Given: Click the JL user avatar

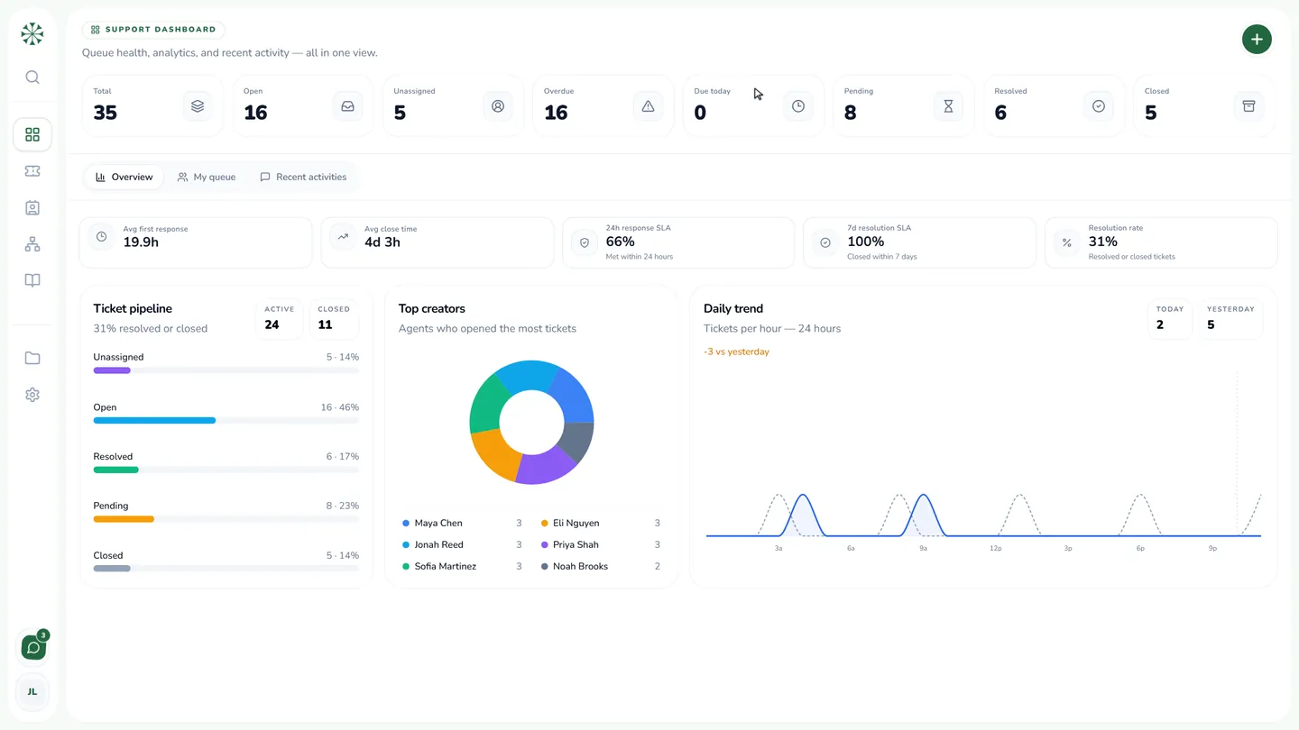Looking at the screenshot, I should [x=32, y=692].
